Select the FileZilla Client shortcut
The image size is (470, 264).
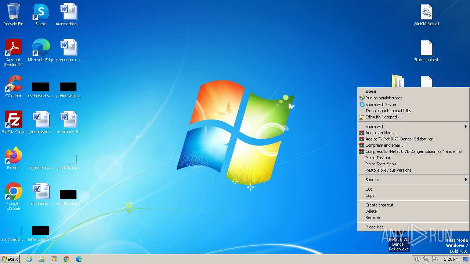tap(13, 123)
